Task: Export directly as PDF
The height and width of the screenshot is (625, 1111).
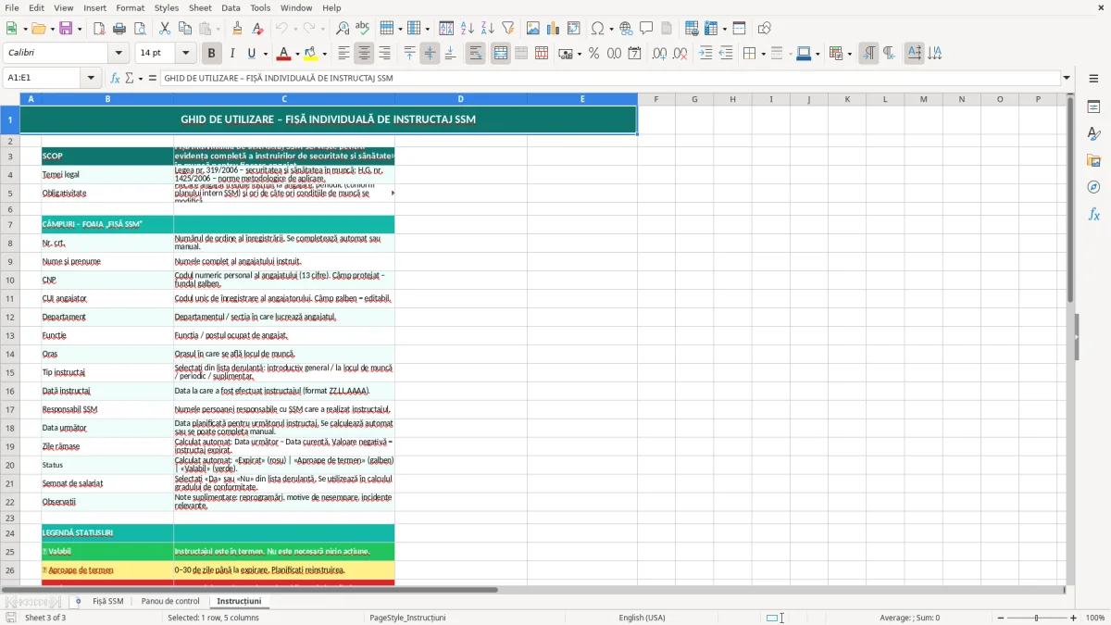Action: click(x=99, y=29)
